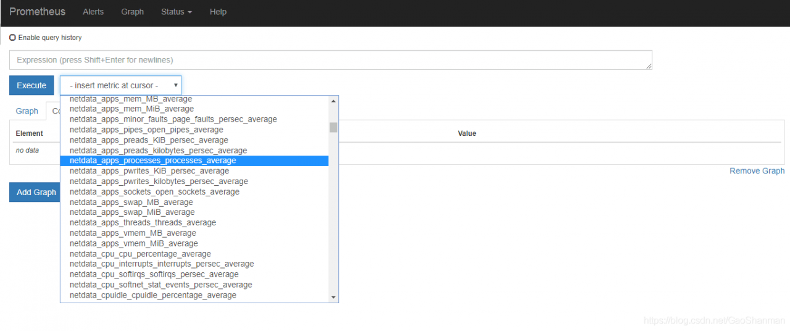Click the metric list scroll down arrow
Screen dimensions: 790x331
[x=333, y=297]
